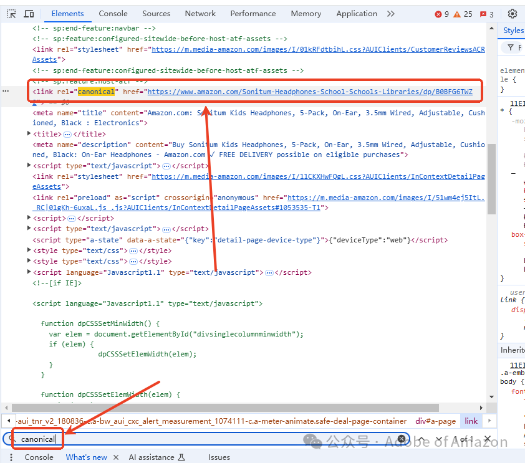Image resolution: width=525 pixels, height=463 pixels.
Task: Switch to the Sources tab
Action: [156, 14]
